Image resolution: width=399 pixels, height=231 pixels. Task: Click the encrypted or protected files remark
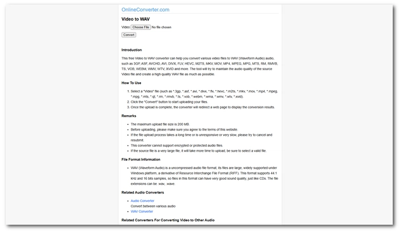click(177, 145)
